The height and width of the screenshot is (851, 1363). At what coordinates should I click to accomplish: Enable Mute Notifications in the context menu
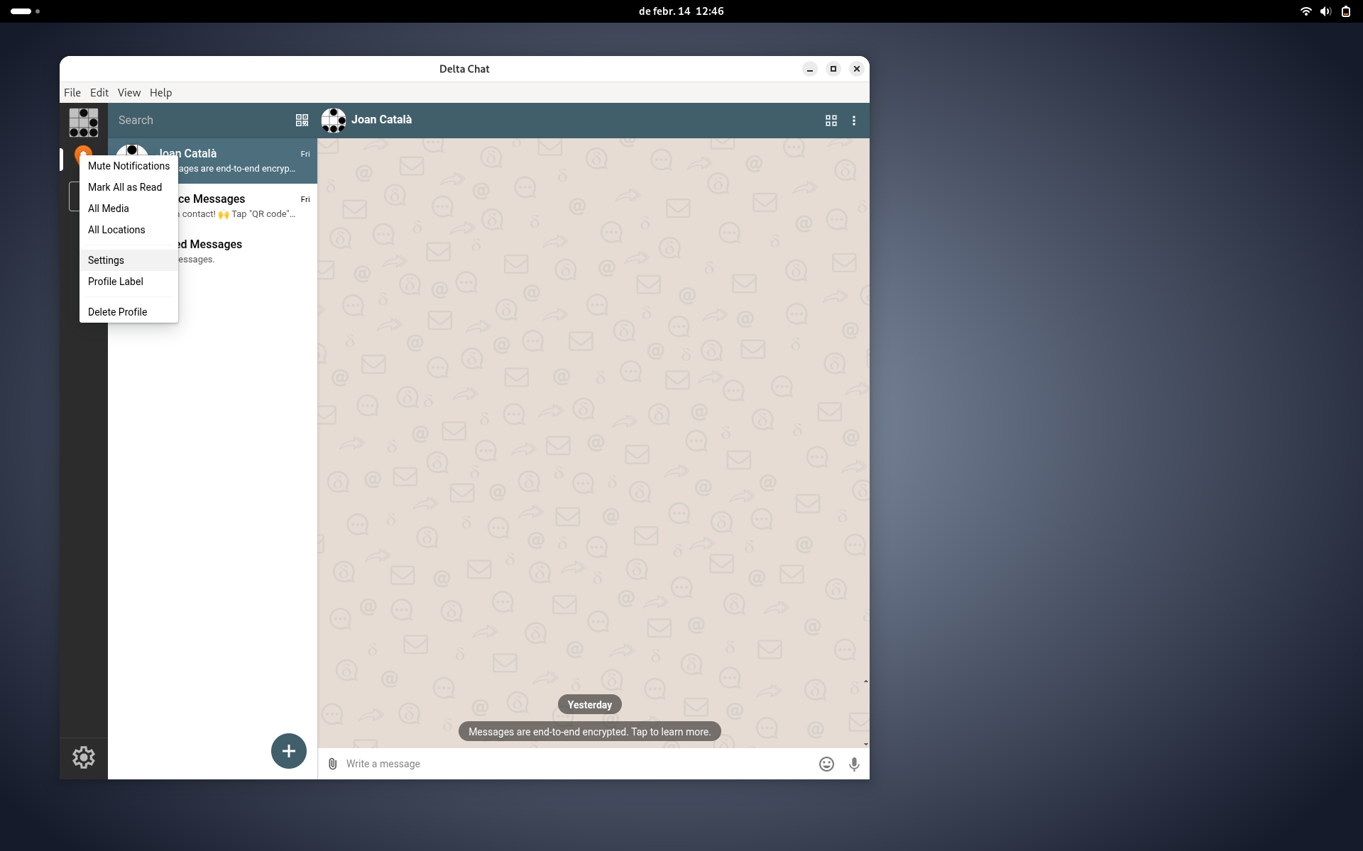128,166
